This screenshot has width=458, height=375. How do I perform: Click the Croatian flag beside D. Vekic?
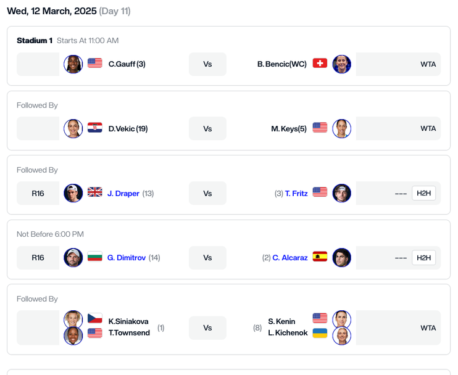pos(95,128)
